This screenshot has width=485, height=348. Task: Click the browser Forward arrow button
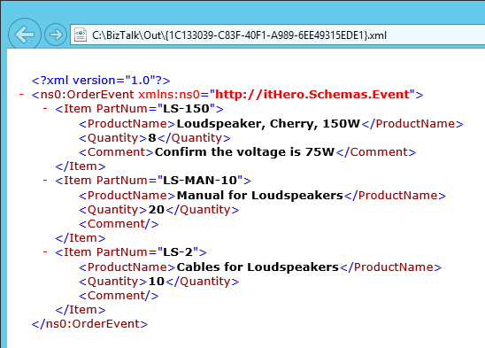pos(56,35)
